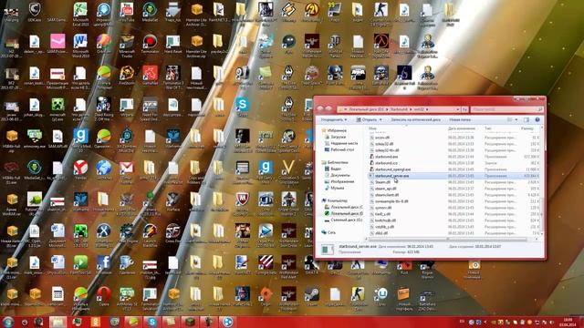Open the Упорядочить dropdown menu

point(334,119)
